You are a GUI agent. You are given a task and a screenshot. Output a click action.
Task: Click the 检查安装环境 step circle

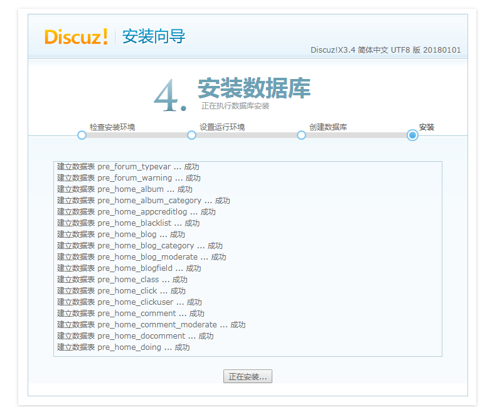82,135
